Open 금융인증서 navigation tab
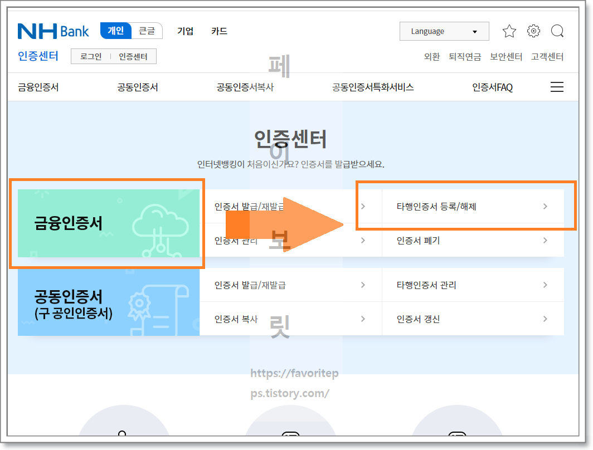The width and height of the screenshot is (593, 450). coord(38,87)
